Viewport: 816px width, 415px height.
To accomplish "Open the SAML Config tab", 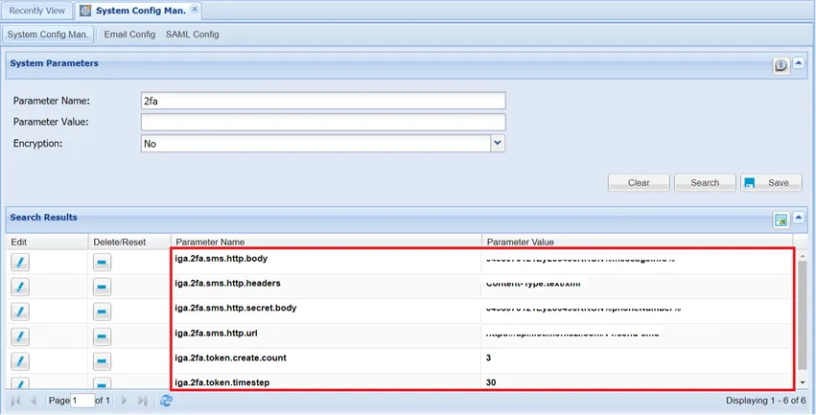I will pyautogui.click(x=192, y=35).
